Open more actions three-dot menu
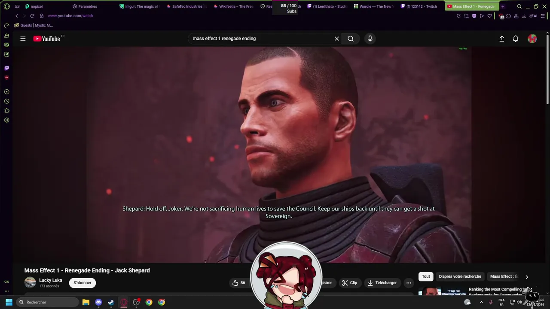The image size is (550, 309). (x=409, y=283)
